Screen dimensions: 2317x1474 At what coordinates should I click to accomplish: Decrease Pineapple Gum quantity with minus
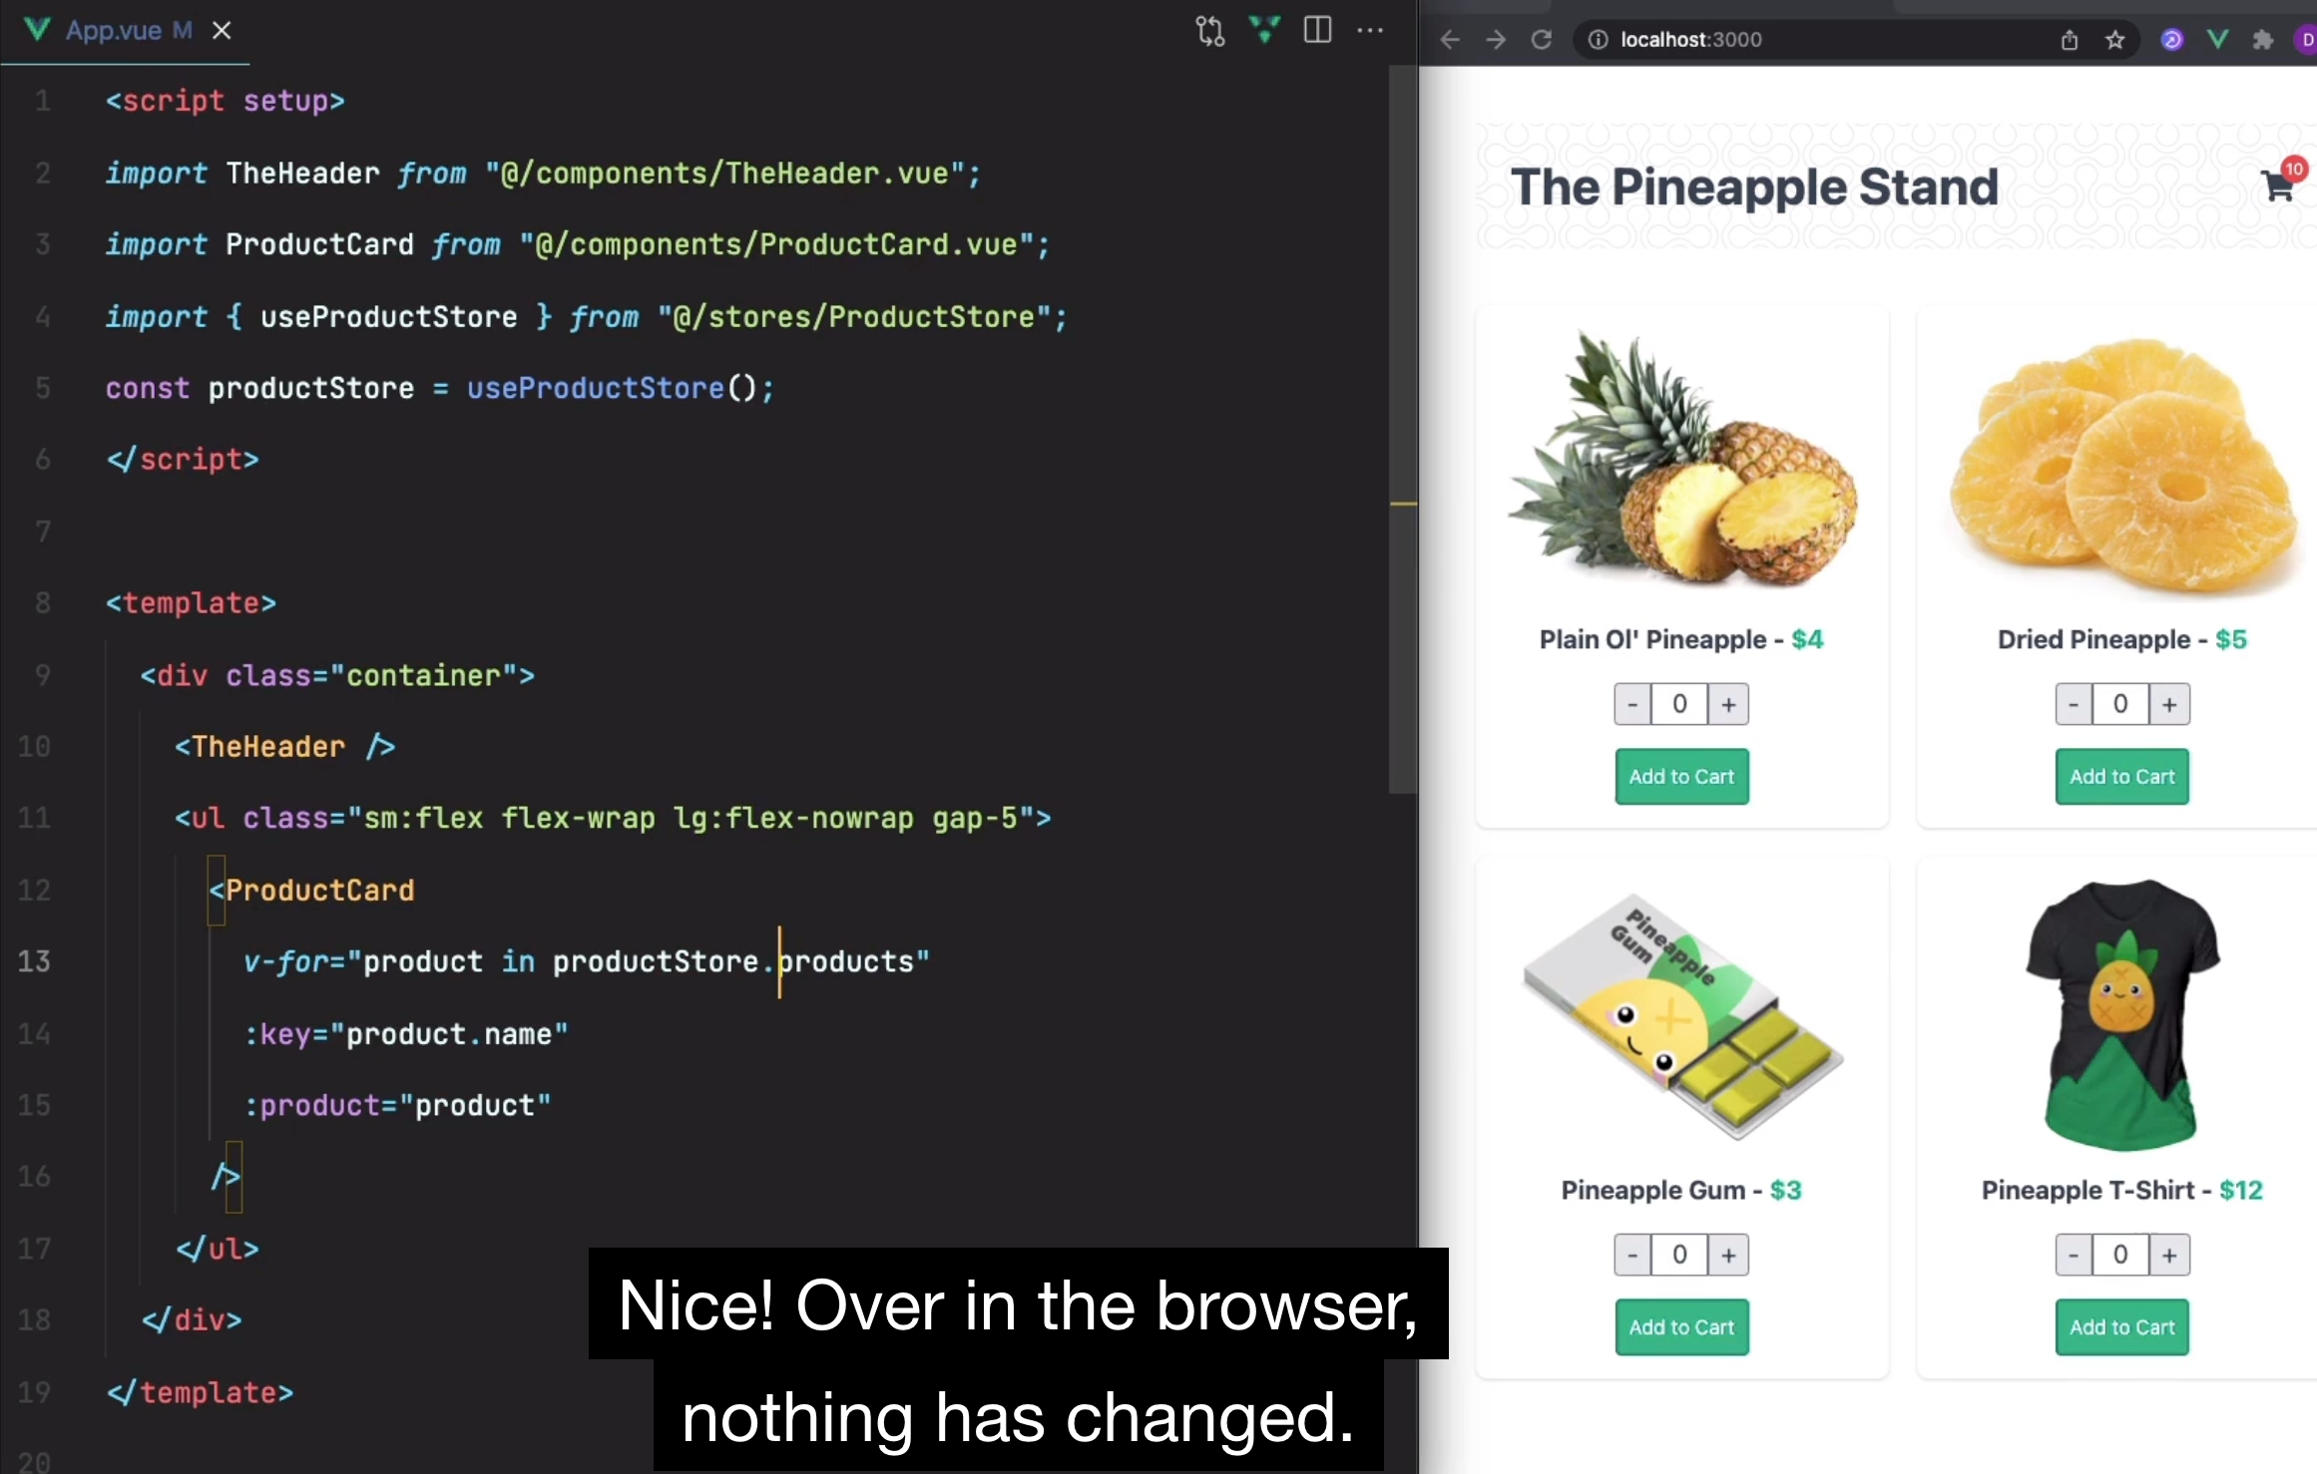[x=1632, y=1256]
